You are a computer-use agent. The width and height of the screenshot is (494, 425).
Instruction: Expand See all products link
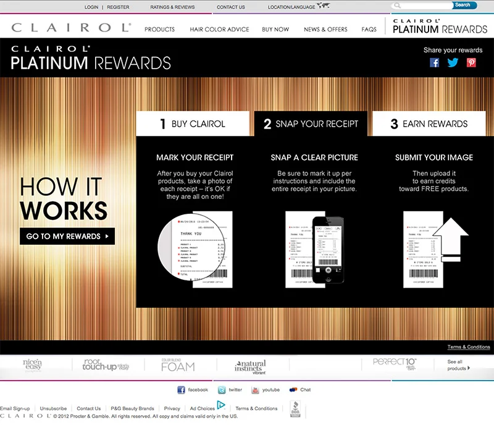pos(458,365)
